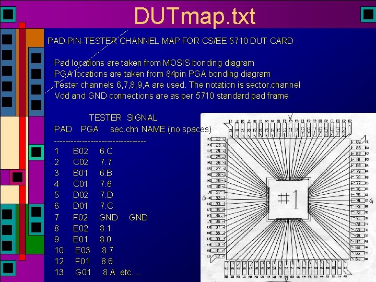Select tester channel 7.D

107,195
